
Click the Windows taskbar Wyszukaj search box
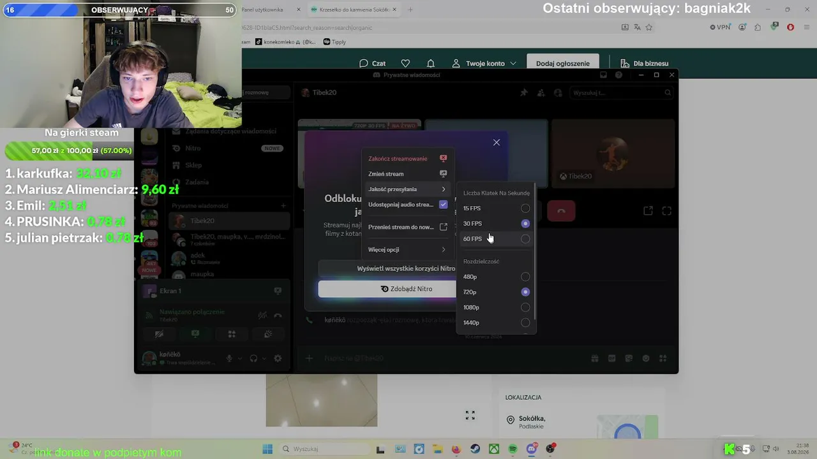pyautogui.click(x=324, y=449)
